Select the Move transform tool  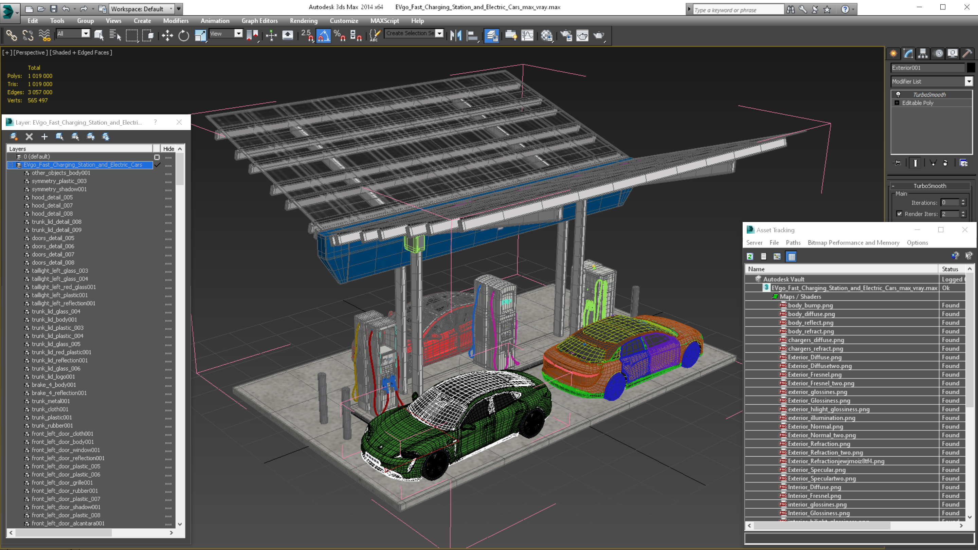click(167, 35)
